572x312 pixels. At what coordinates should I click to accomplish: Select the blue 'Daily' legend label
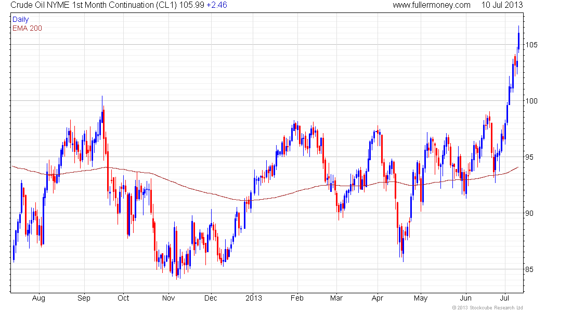(20, 19)
